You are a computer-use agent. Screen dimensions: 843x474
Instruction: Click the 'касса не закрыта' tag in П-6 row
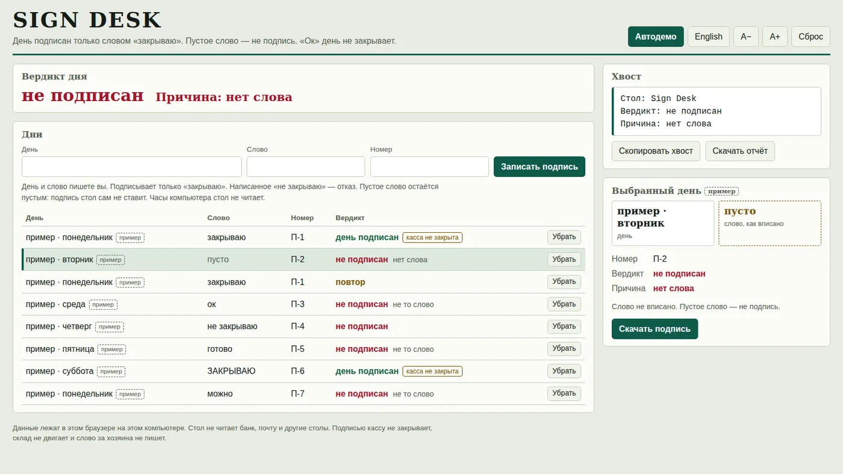(x=432, y=371)
